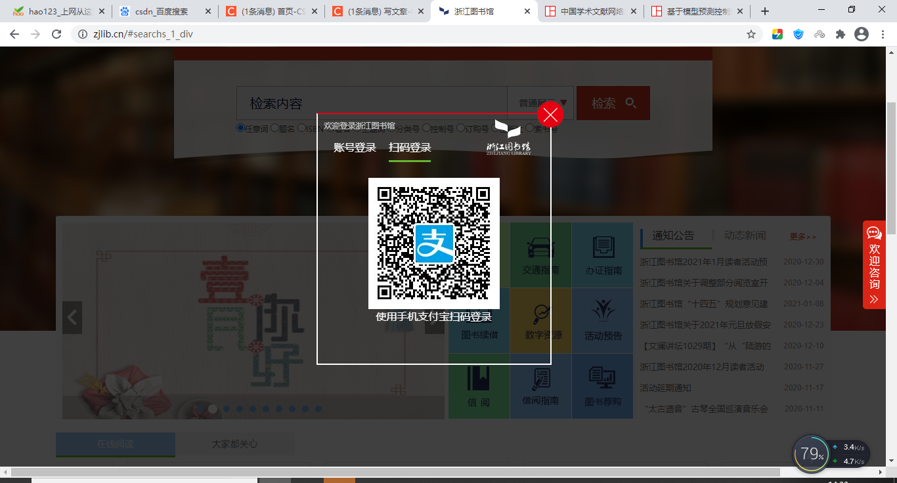Select the ISBN radio button
Viewport: 897px width, 483px height.
point(301,129)
